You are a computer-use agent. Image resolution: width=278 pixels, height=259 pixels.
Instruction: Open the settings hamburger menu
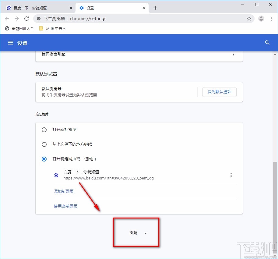pyautogui.click(x=11, y=43)
